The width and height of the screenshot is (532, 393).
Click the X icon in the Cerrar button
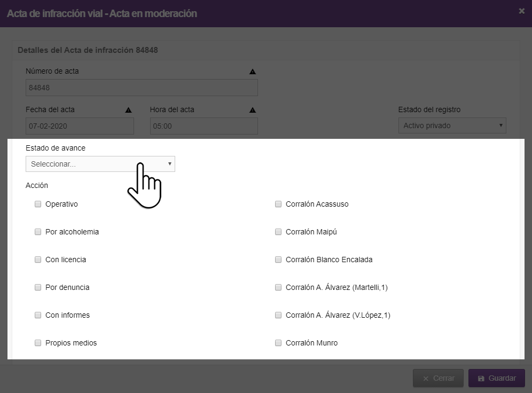(426, 379)
